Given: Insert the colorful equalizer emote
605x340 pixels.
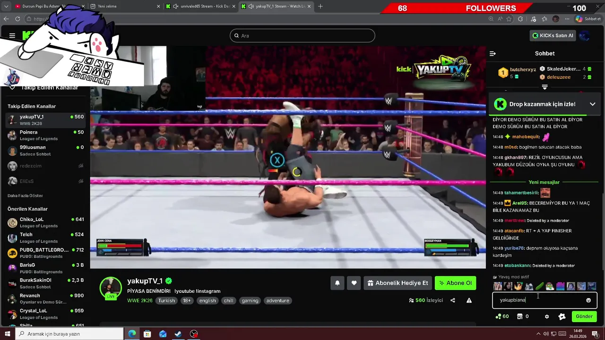Looking at the screenshot, I should pos(560,286).
